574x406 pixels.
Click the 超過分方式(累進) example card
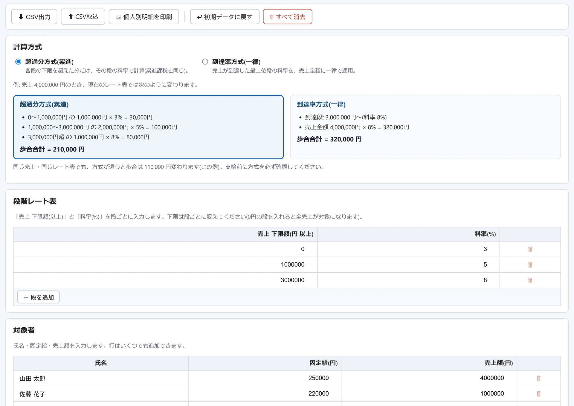click(148, 127)
